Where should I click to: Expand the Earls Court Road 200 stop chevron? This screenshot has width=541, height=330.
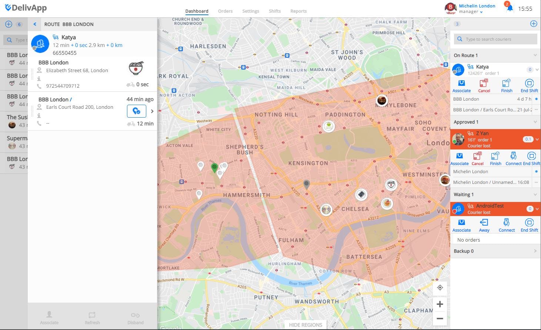pyautogui.click(x=152, y=111)
